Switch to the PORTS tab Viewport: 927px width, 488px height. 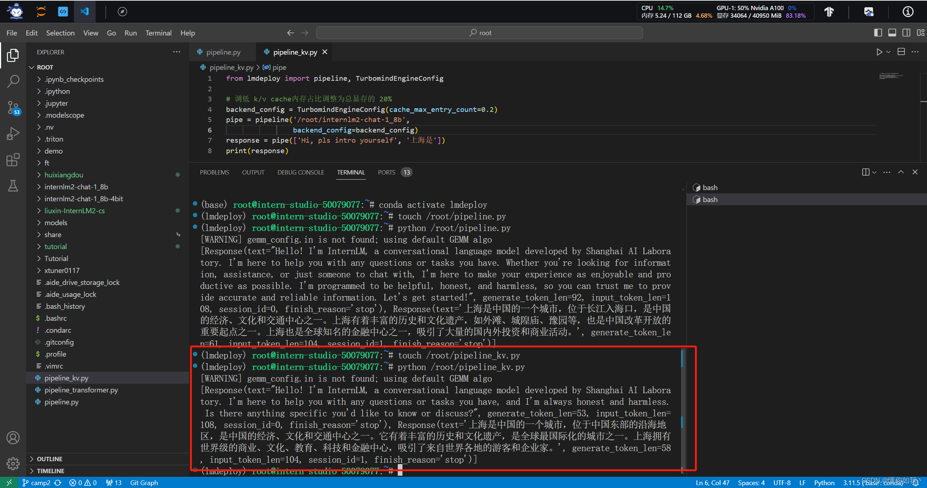pos(387,172)
